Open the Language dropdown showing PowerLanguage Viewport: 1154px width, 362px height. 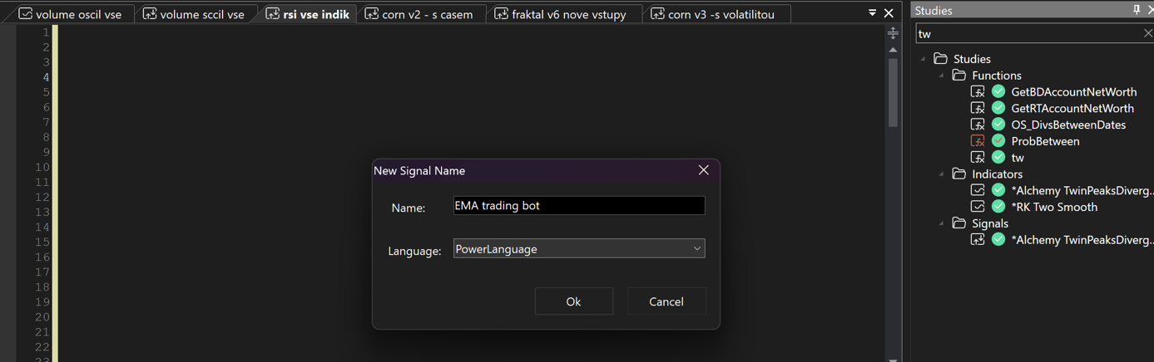(x=579, y=248)
